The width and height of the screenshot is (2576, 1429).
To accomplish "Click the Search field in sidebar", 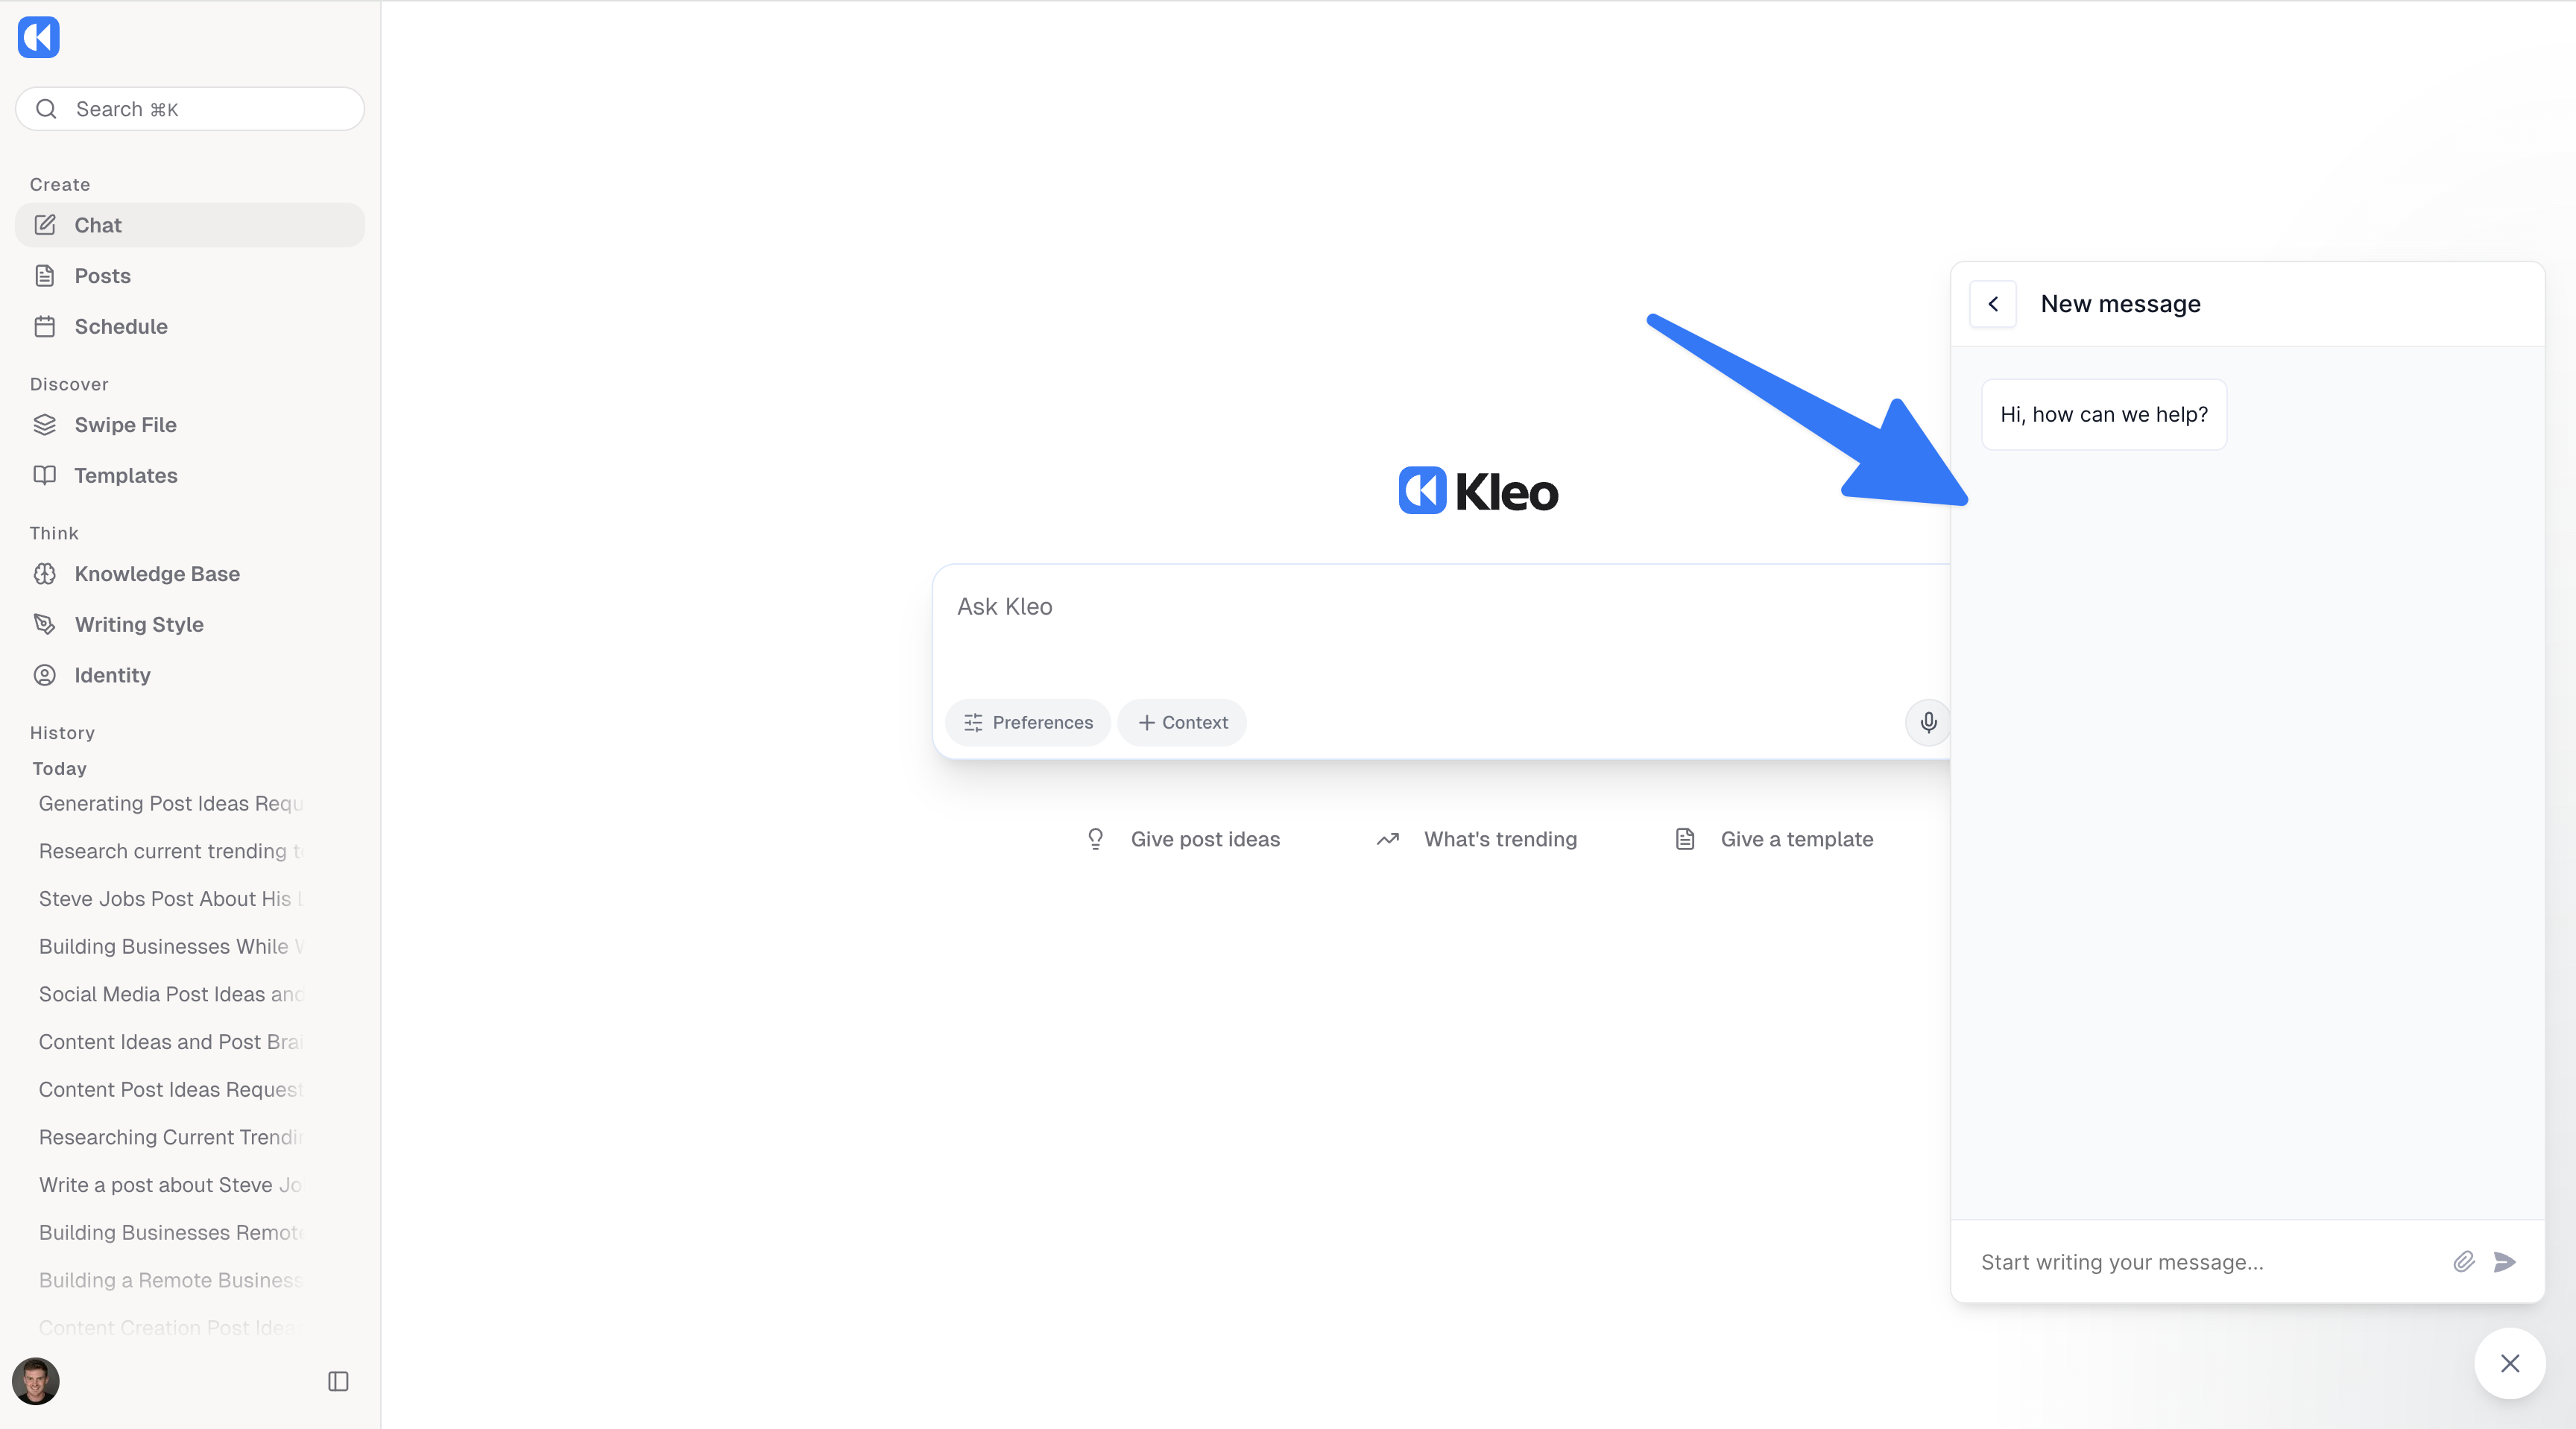I will click(190, 109).
